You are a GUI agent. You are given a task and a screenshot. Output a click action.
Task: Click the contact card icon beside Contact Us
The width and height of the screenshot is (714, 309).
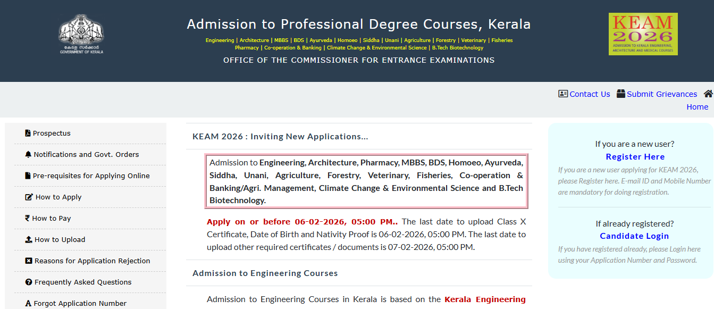pos(562,93)
